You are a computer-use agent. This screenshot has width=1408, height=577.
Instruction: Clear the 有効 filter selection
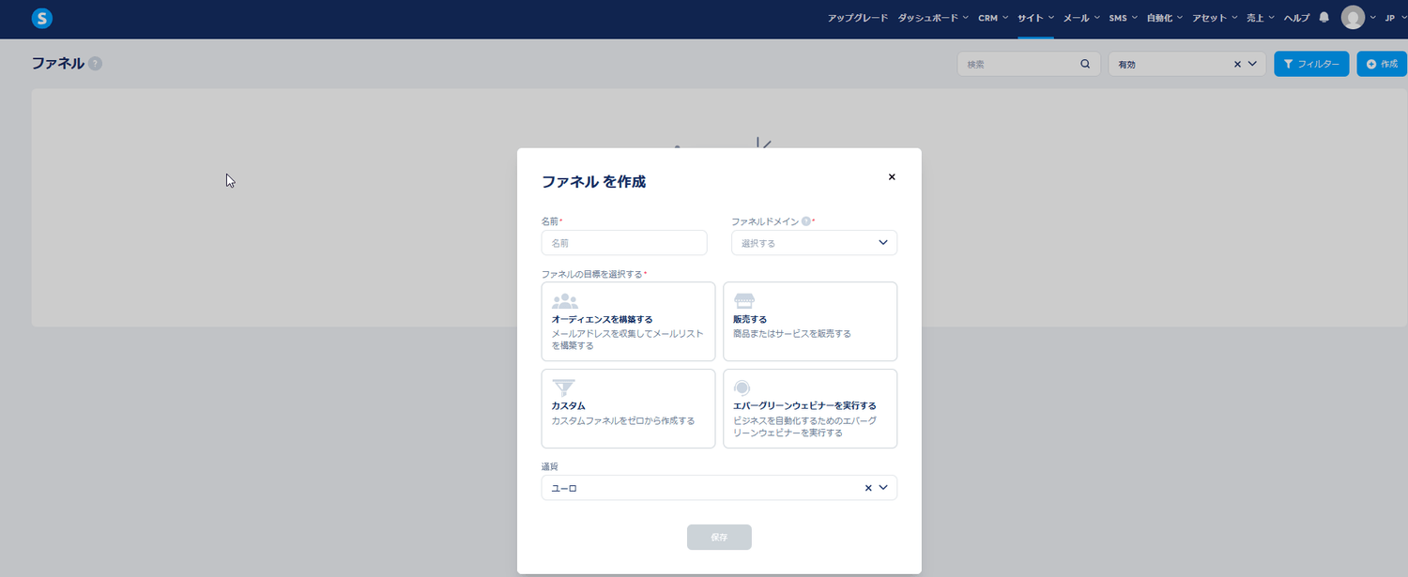(1237, 64)
